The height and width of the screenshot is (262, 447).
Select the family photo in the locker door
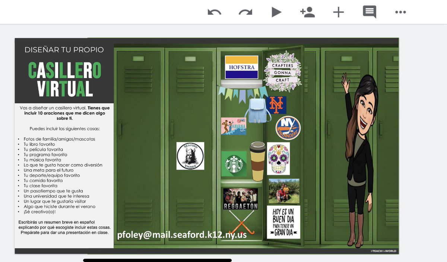(x=284, y=191)
